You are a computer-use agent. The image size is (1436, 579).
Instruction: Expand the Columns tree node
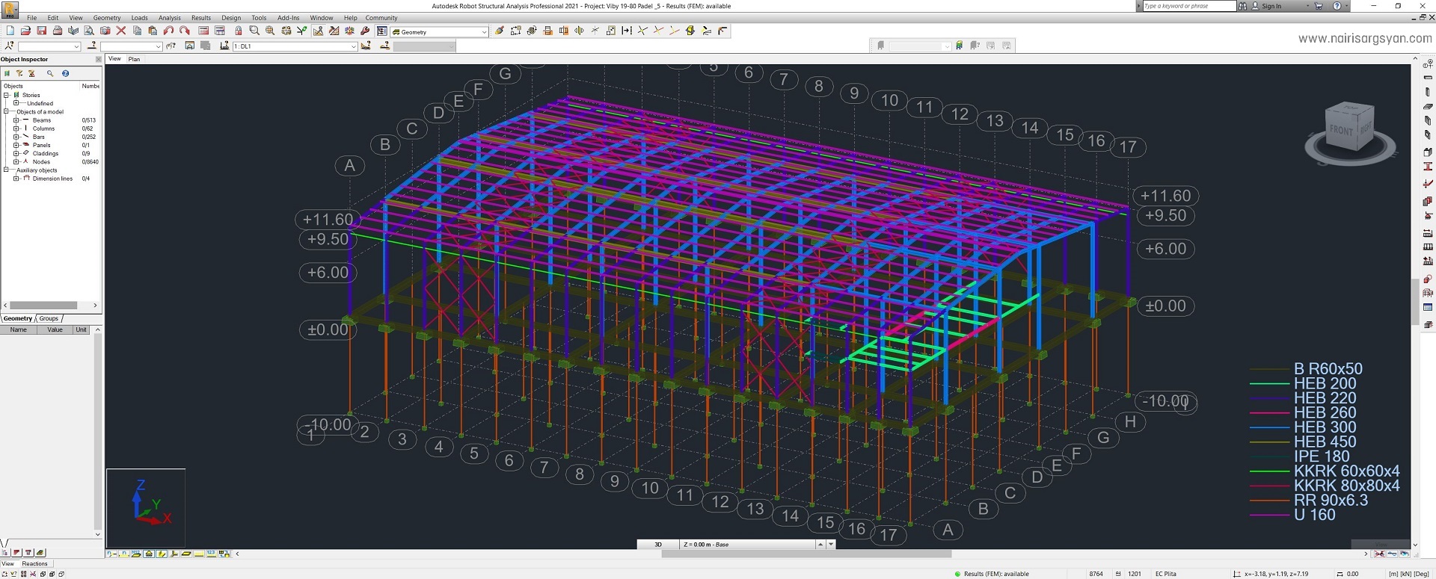coord(16,128)
